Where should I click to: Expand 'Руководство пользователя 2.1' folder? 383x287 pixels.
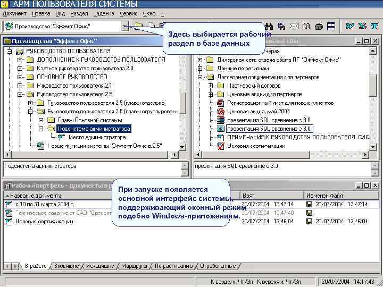pos(20,86)
